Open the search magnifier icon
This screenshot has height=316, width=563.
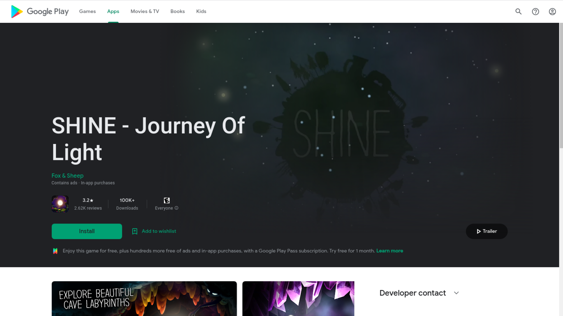[x=518, y=11]
